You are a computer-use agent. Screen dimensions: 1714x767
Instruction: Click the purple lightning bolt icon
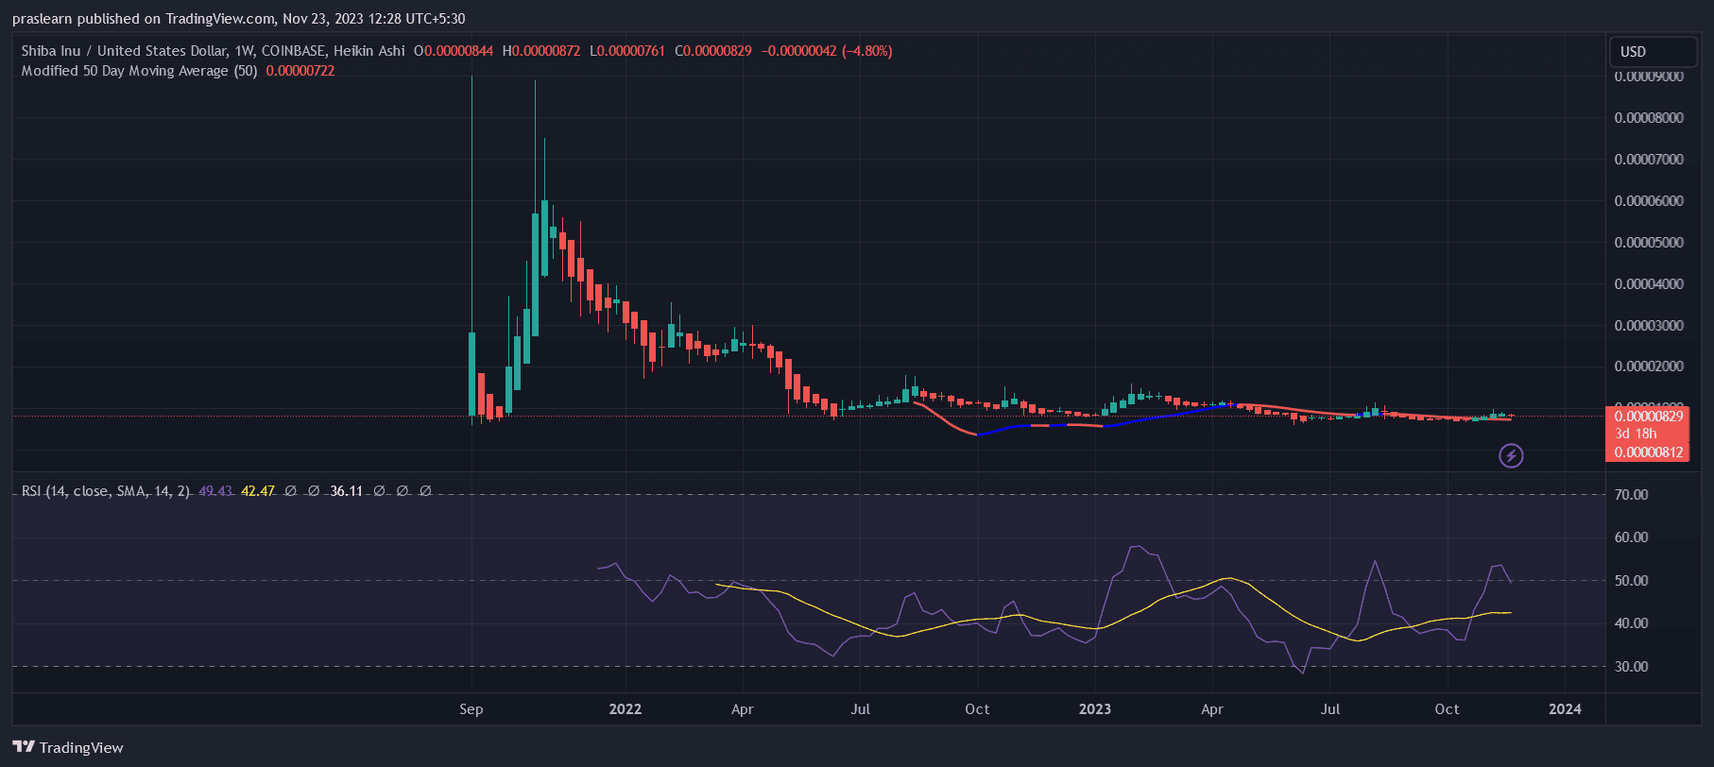point(1511,456)
